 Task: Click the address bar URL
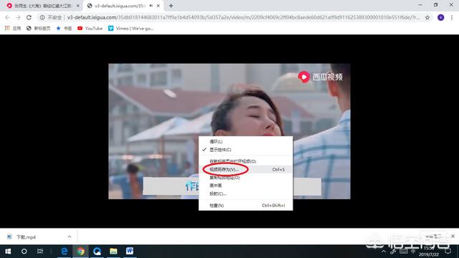tap(244, 17)
